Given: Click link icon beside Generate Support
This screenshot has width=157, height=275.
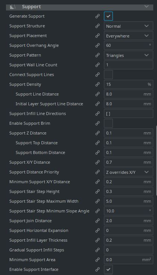Looking at the screenshot, I should (x=98, y=16).
